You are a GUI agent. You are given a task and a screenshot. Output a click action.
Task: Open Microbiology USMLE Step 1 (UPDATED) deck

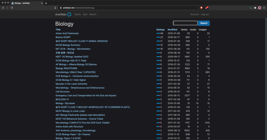(75, 72)
